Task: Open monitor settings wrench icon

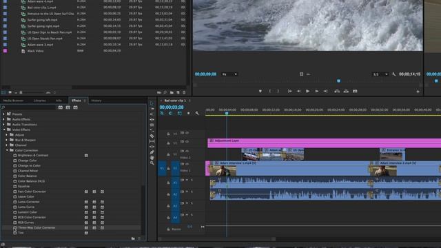Action: pos(393,74)
